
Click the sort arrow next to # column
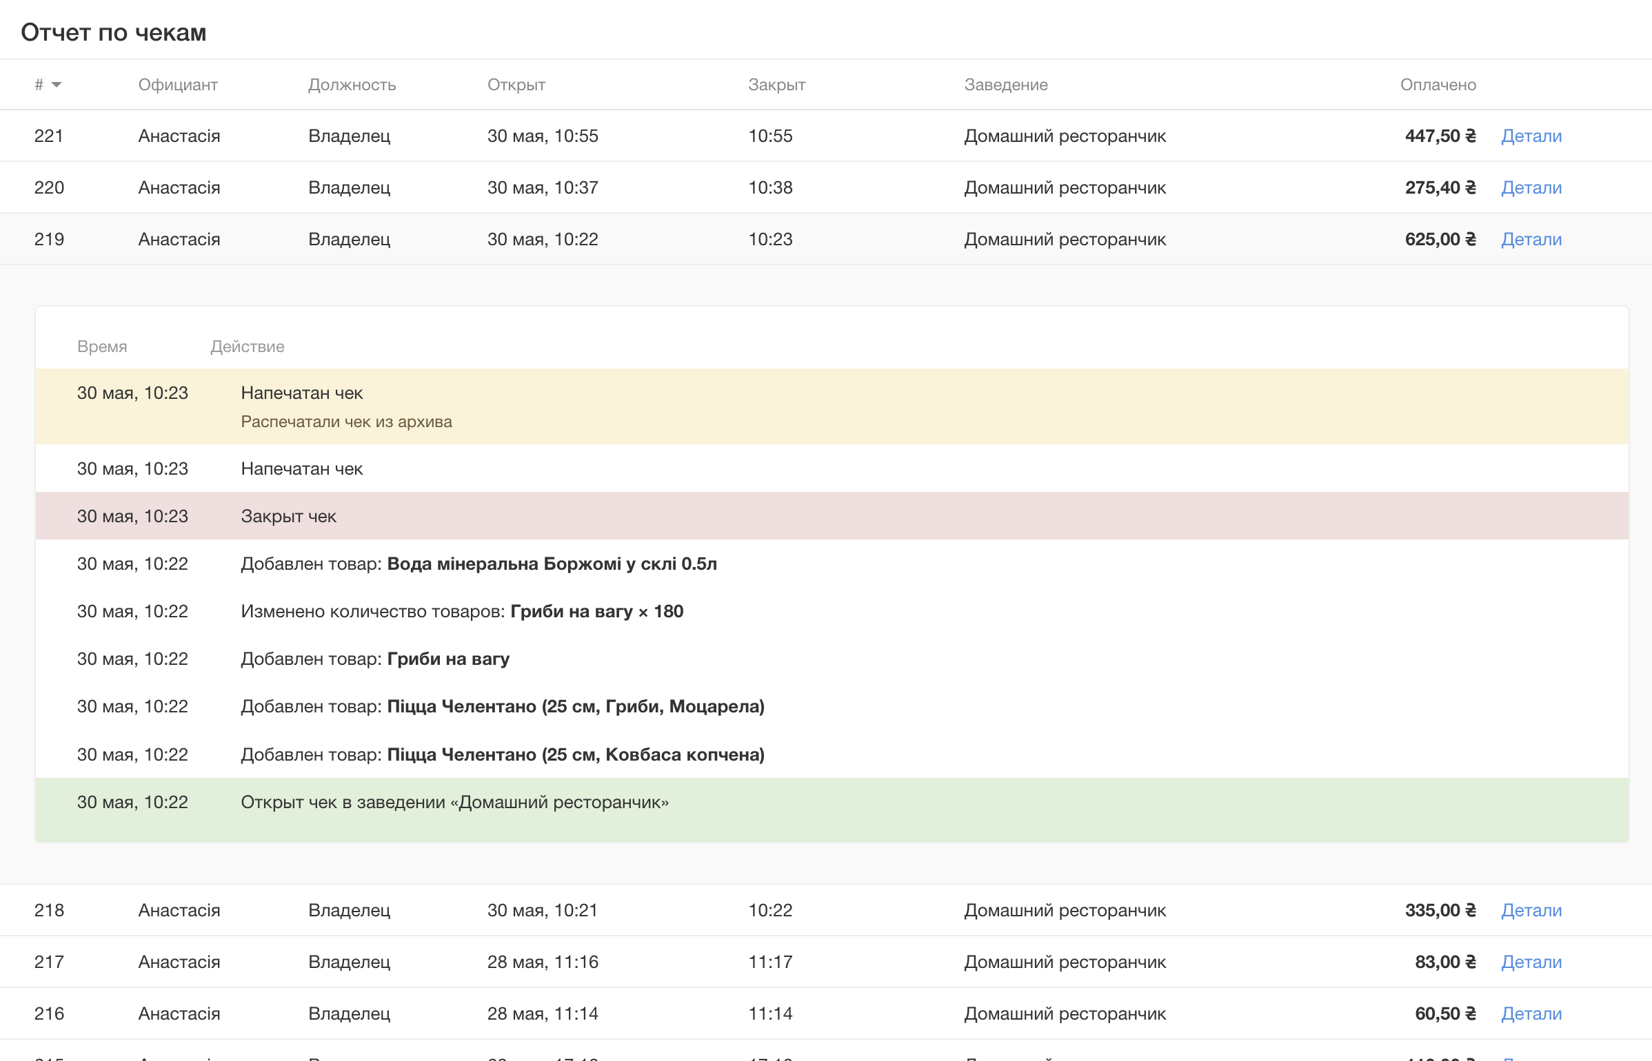coord(57,85)
